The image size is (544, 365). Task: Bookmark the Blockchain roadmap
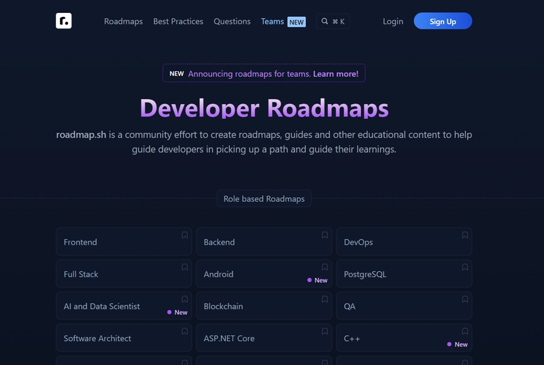[x=325, y=299]
